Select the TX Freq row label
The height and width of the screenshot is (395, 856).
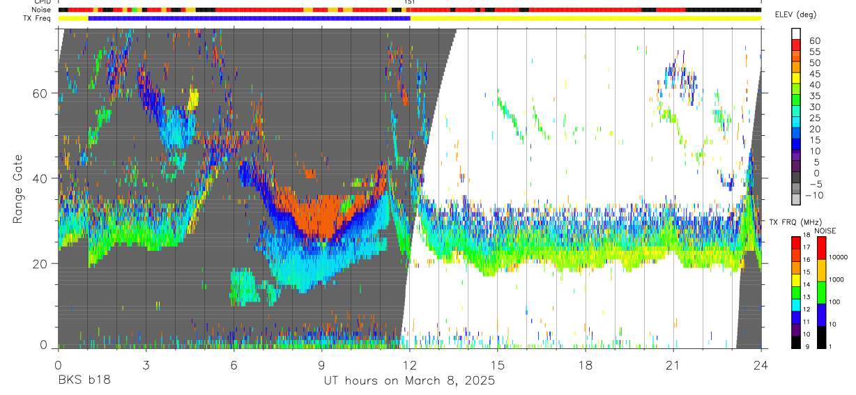click(37, 18)
